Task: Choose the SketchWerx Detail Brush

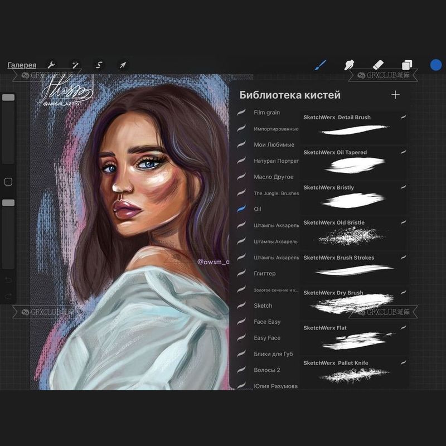Action: click(354, 127)
